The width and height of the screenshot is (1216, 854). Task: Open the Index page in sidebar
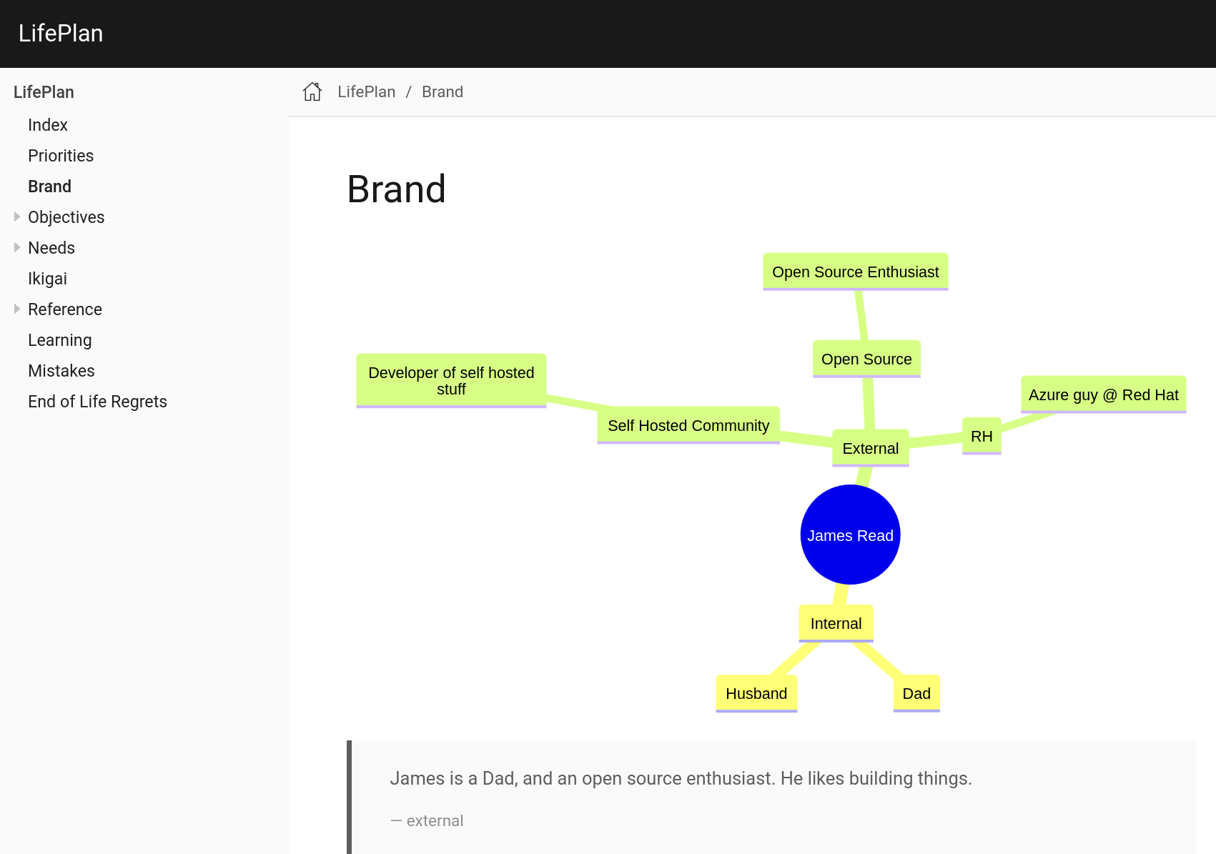pyautogui.click(x=47, y=125)
